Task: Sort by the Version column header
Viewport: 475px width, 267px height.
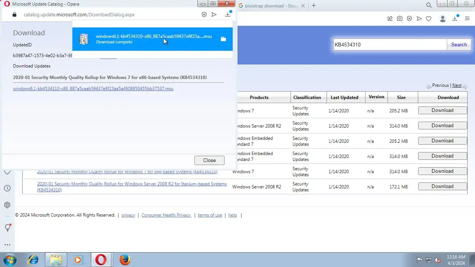Action: pyautogui.click(x=376, y=97)
